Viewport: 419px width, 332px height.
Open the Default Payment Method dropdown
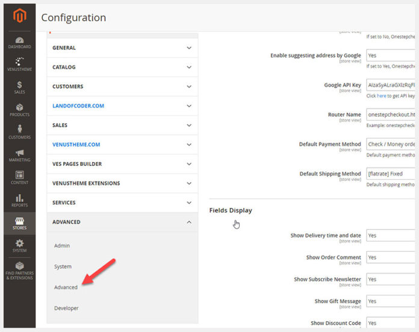pyautogui.click(x=391, y=144)
